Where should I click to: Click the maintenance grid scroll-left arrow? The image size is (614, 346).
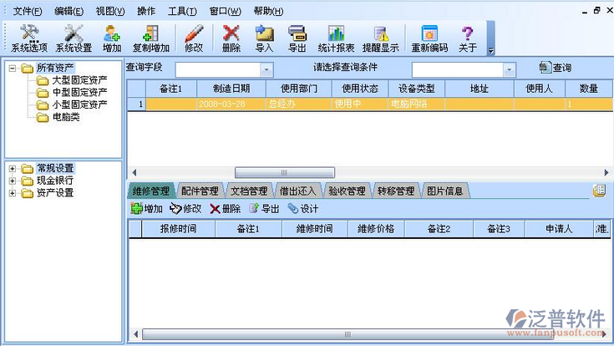click(136, 334)
